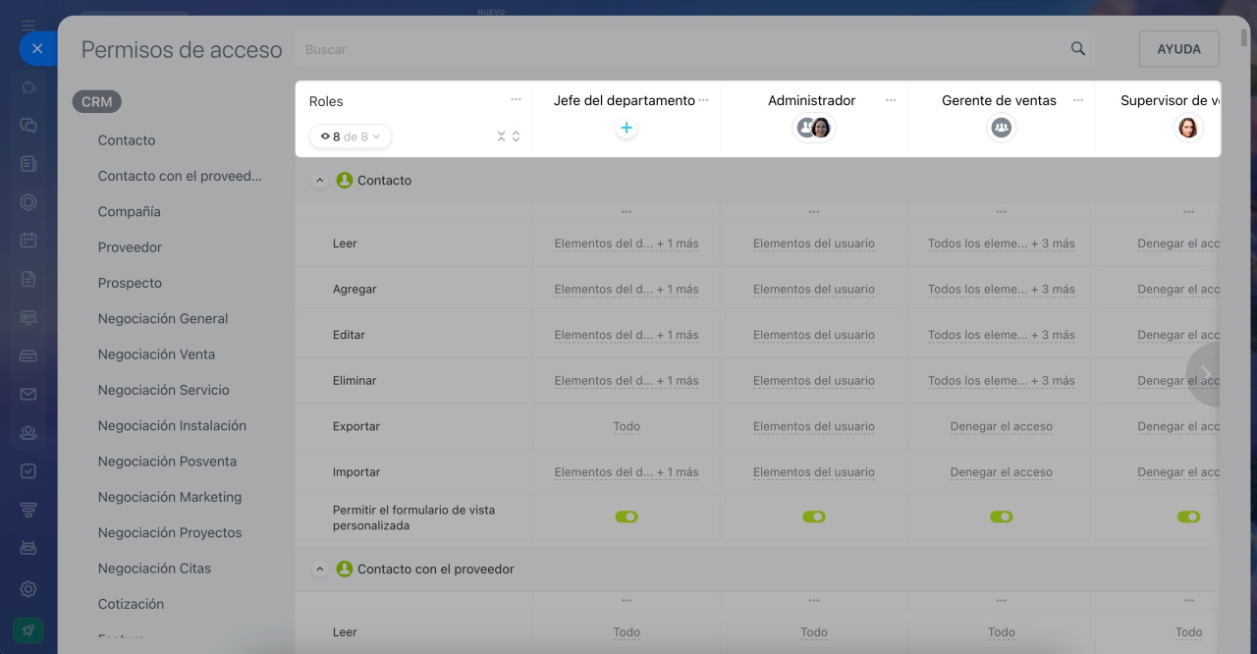This screenshot has height=654, width=1257.
Task: Open Exportar permission for Administrador in Contacto
Action: click(814, 426)
